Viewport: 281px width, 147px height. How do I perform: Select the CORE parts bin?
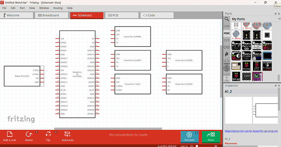tap(227, 26)
